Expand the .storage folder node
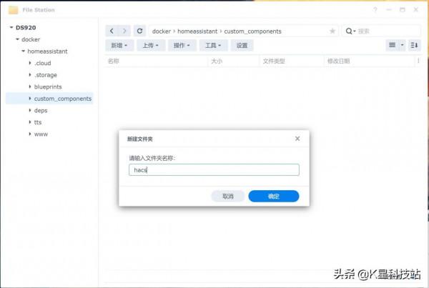The image size is (429, 288). coord(30,74)
